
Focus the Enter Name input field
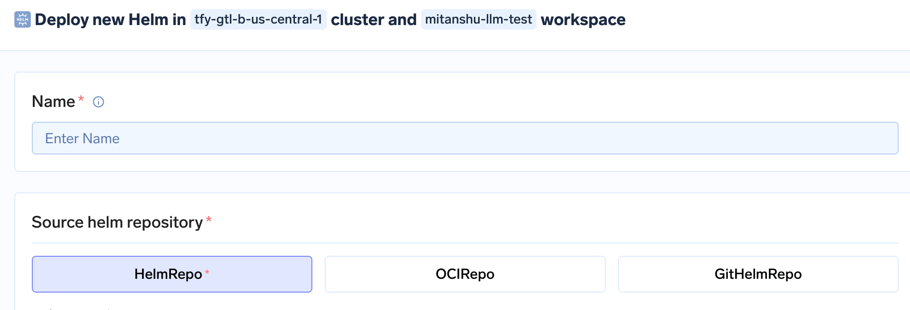465,138
